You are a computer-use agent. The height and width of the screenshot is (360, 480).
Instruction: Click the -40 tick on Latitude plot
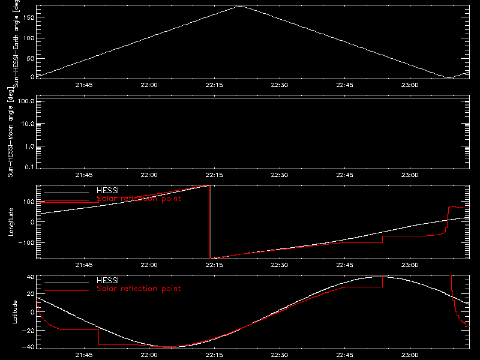click(28, 347)
